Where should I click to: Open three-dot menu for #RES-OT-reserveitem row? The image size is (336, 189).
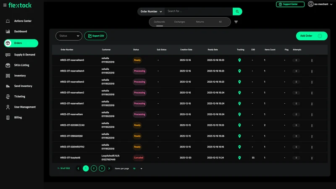click(312, 114)
